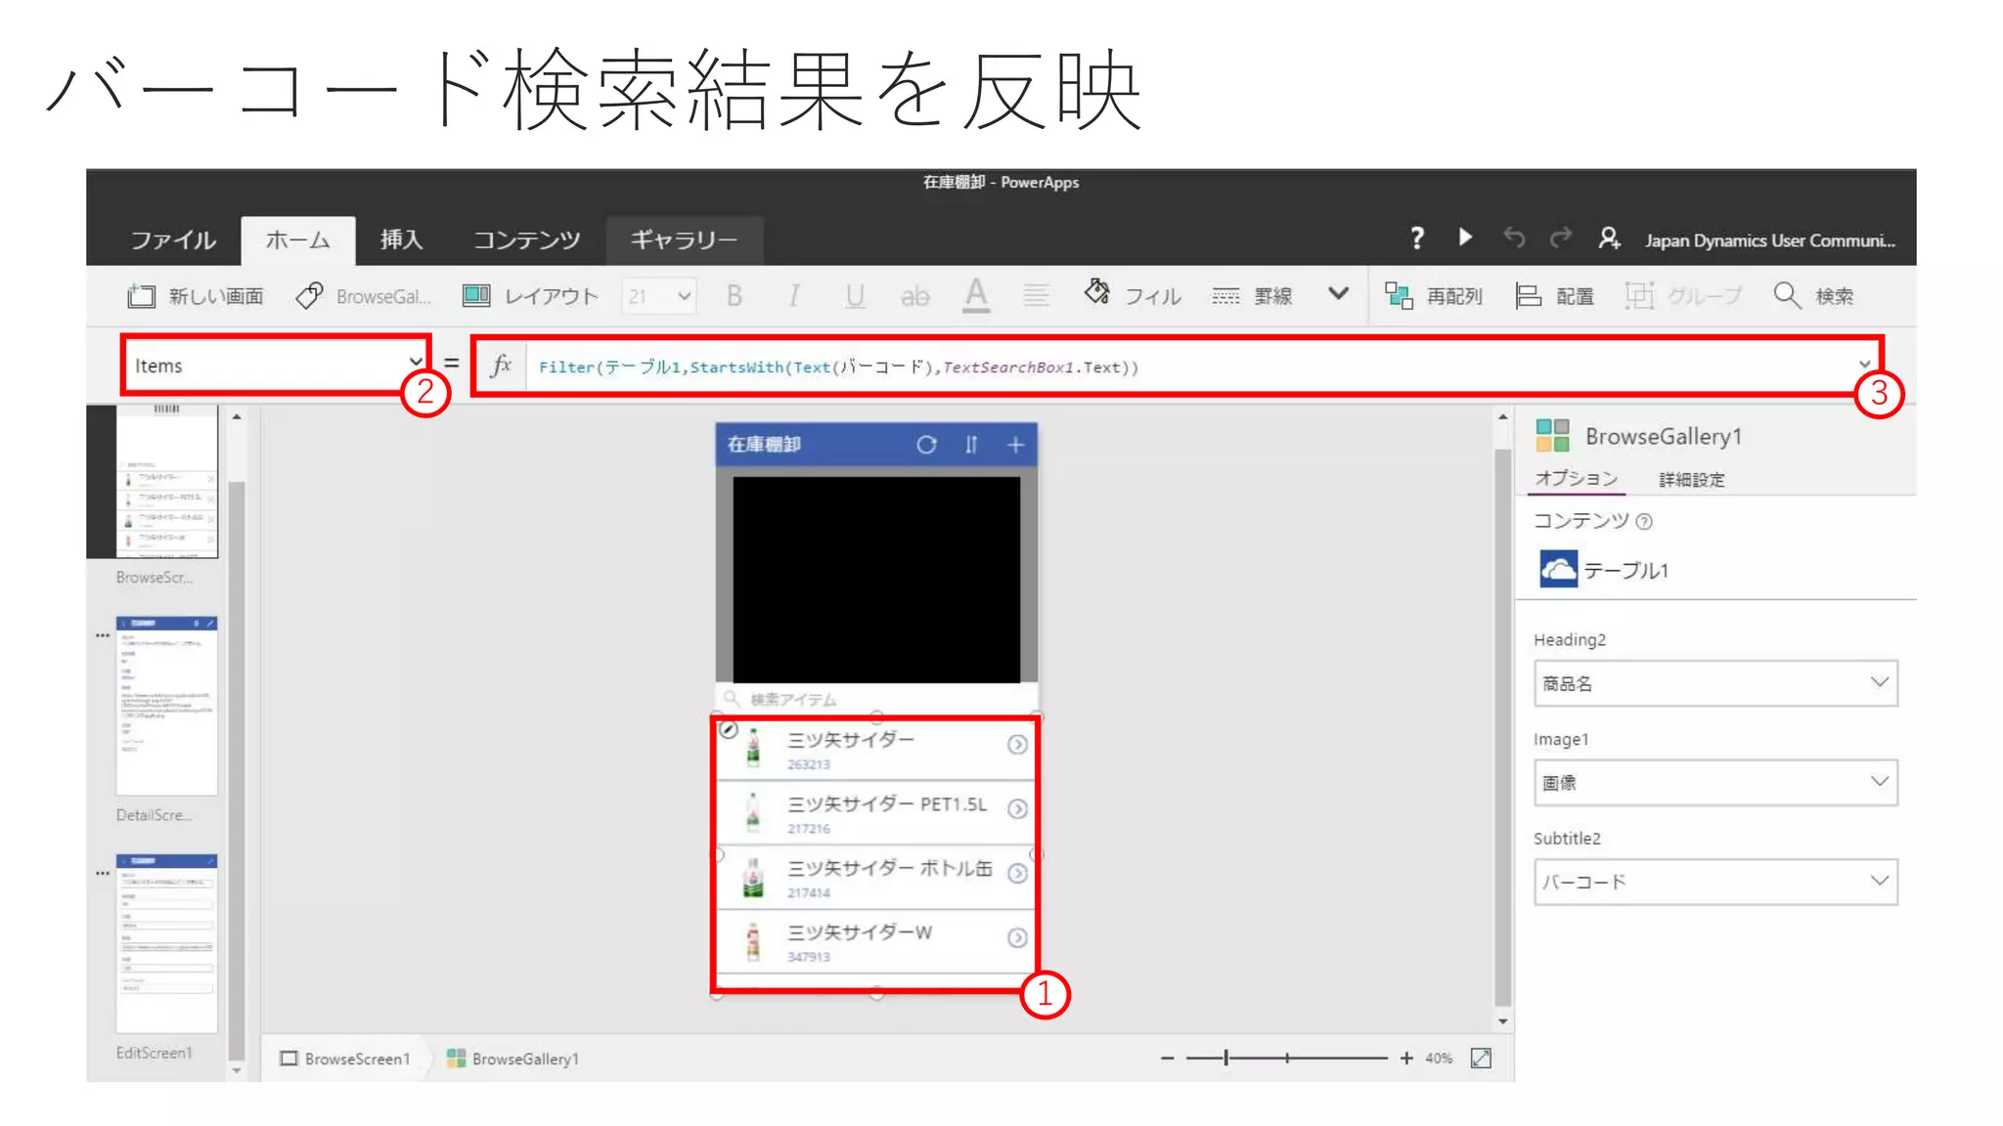The width and height of the screenshot is (2003, 1126).
Task: Open the font color A picker
Action: [x=976, y=295]
